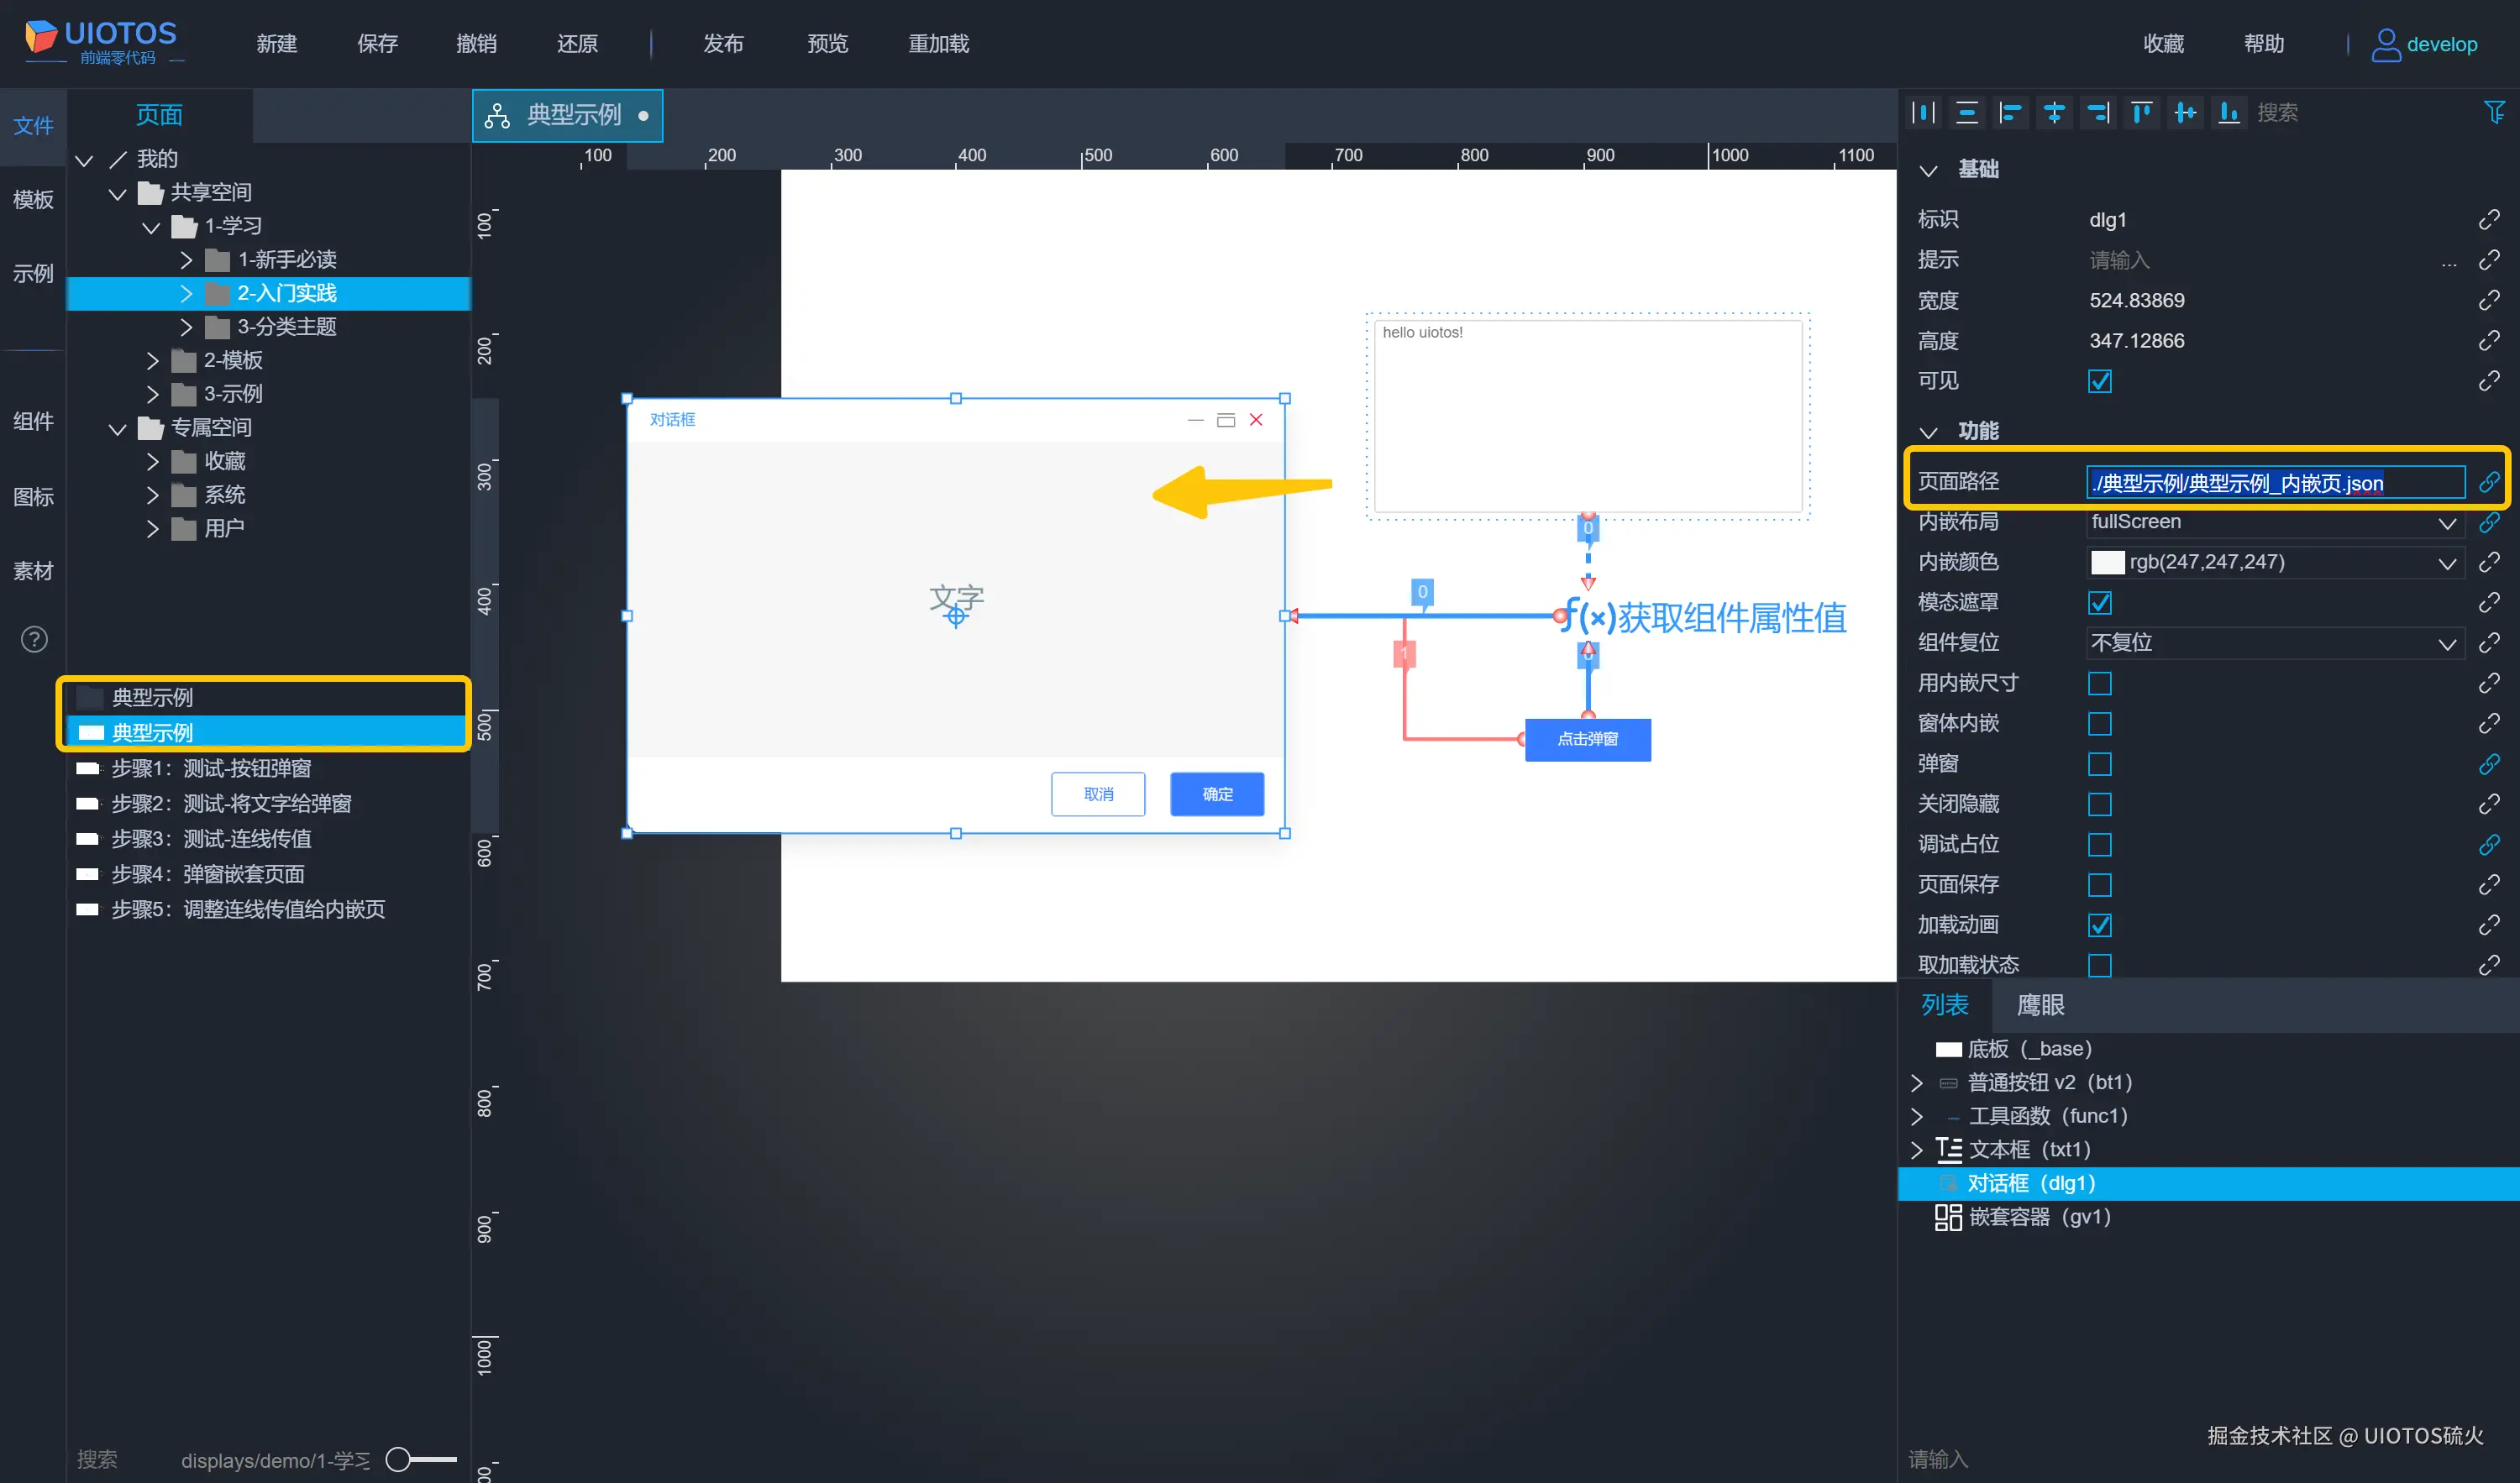Click the help question mark icon
This screenshot has height=1483, width=2520.
(34, 639)
